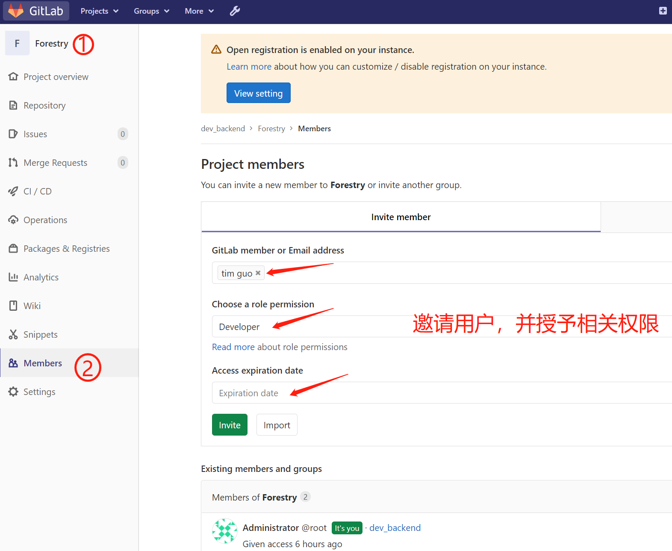Click the Snippets scissors icon
The width and height of the screenshot is (672, 551).
tap(13, 334)
